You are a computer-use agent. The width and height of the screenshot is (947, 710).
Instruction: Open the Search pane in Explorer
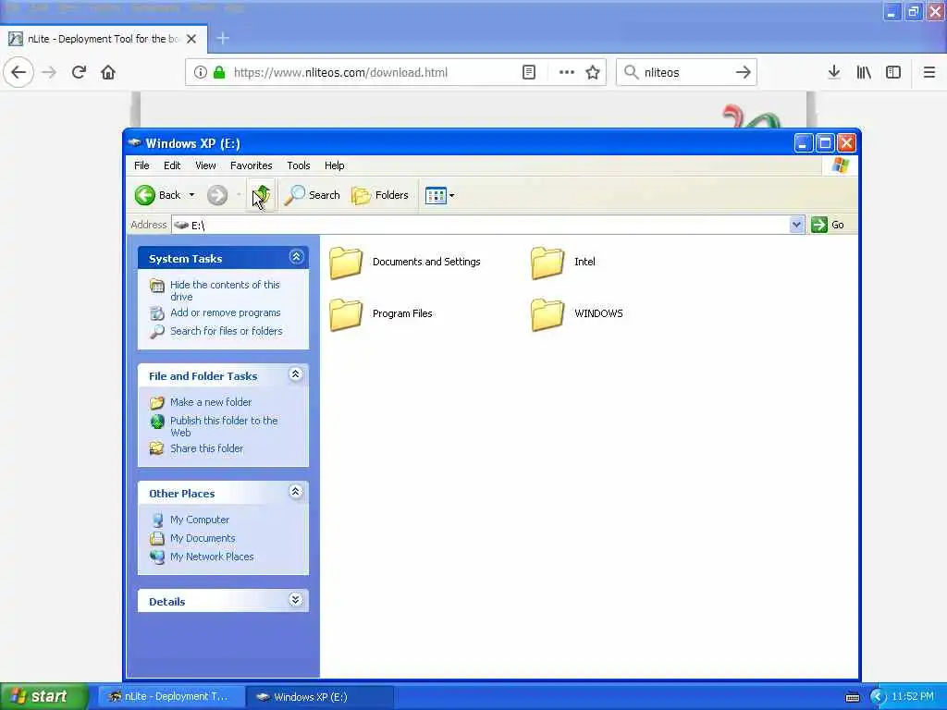coord(313,195)
